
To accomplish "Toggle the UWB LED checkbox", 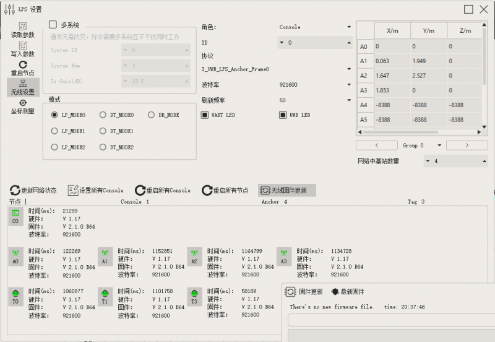I will [283, 115].
